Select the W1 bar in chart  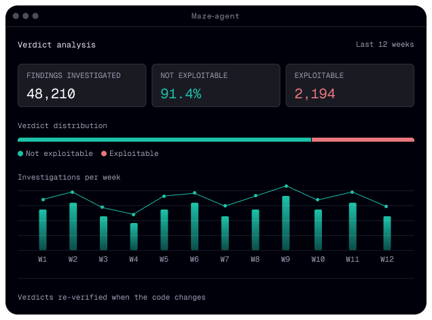click(x=43, y=230)
